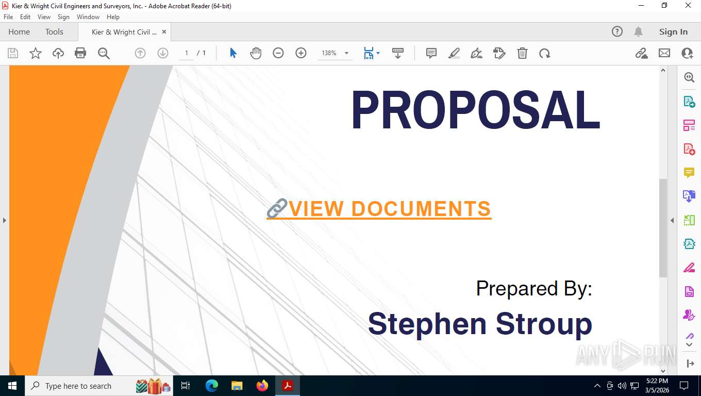701x396 pixels.
Task: Show more tools with the down chevron
Action: (x=689, y=344)
